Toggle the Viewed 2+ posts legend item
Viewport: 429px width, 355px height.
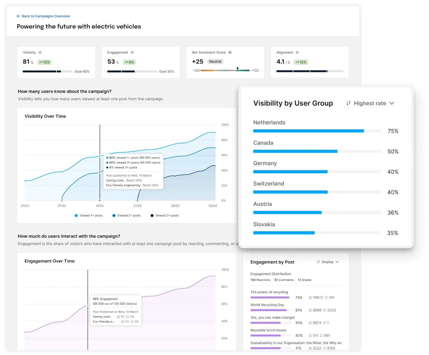[126, 216]
